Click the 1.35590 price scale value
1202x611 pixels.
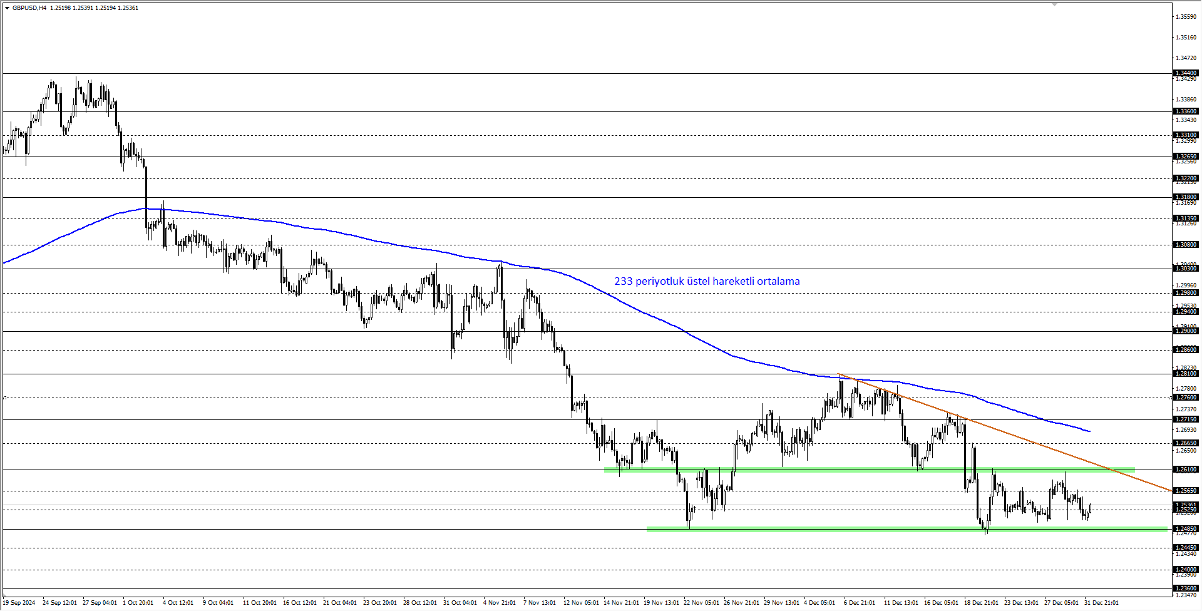tap(1187, 17)
